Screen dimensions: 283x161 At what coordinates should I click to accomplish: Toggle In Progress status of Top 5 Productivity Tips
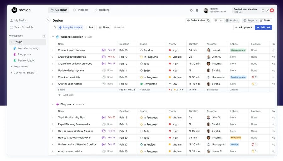141,118
